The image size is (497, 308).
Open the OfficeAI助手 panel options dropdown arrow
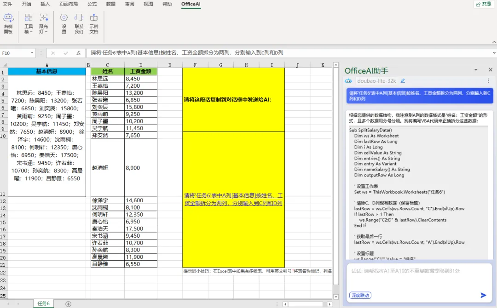(x=476, y=70)
